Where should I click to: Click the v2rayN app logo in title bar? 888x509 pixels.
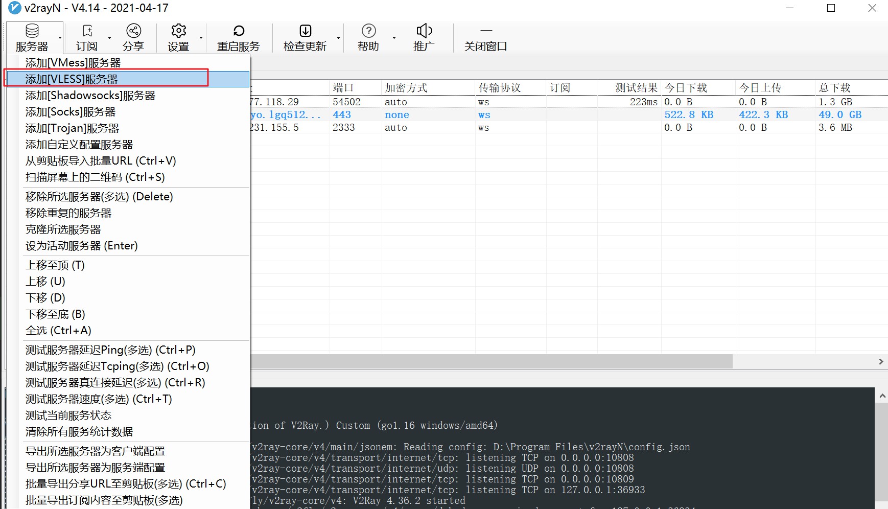pyautogui.click(x=14, y=8)
